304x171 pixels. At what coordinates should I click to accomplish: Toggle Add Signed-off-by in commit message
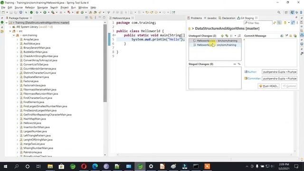point(286,36)
